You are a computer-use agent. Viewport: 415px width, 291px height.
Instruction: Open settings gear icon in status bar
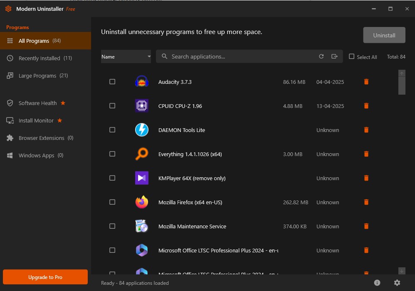pyautogui.click(x=397, y=283)
